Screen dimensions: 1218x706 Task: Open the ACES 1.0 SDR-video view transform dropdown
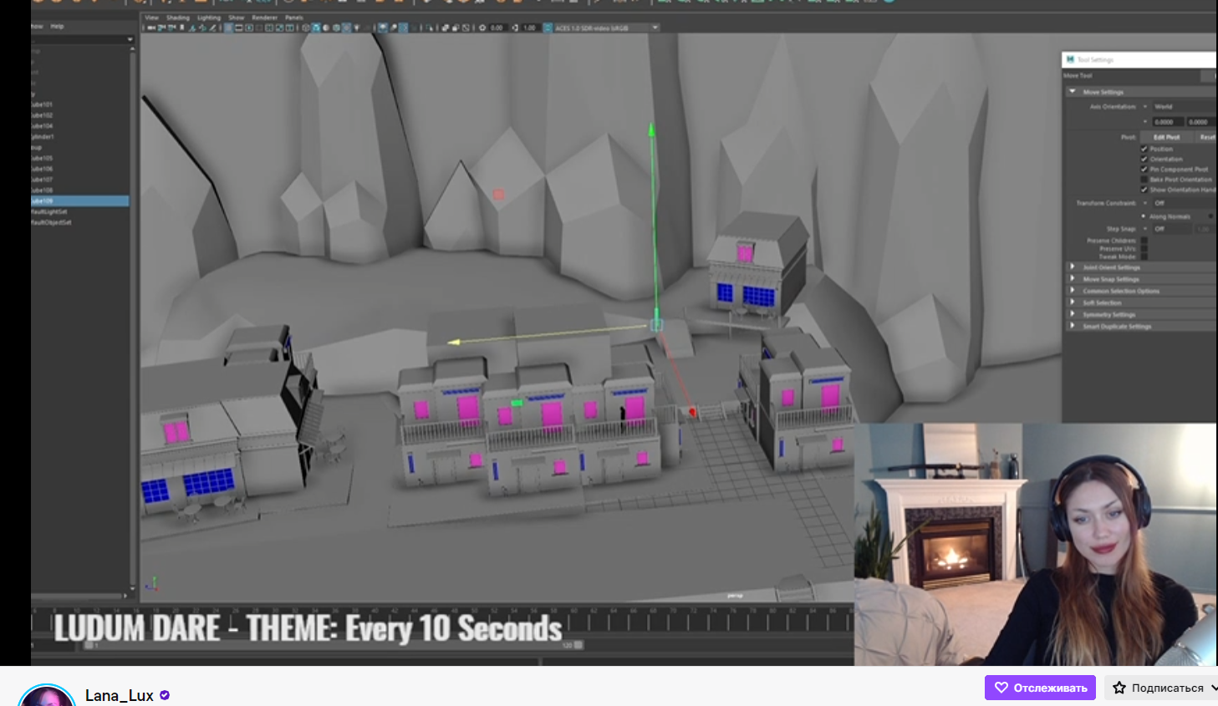coord(607,28)
